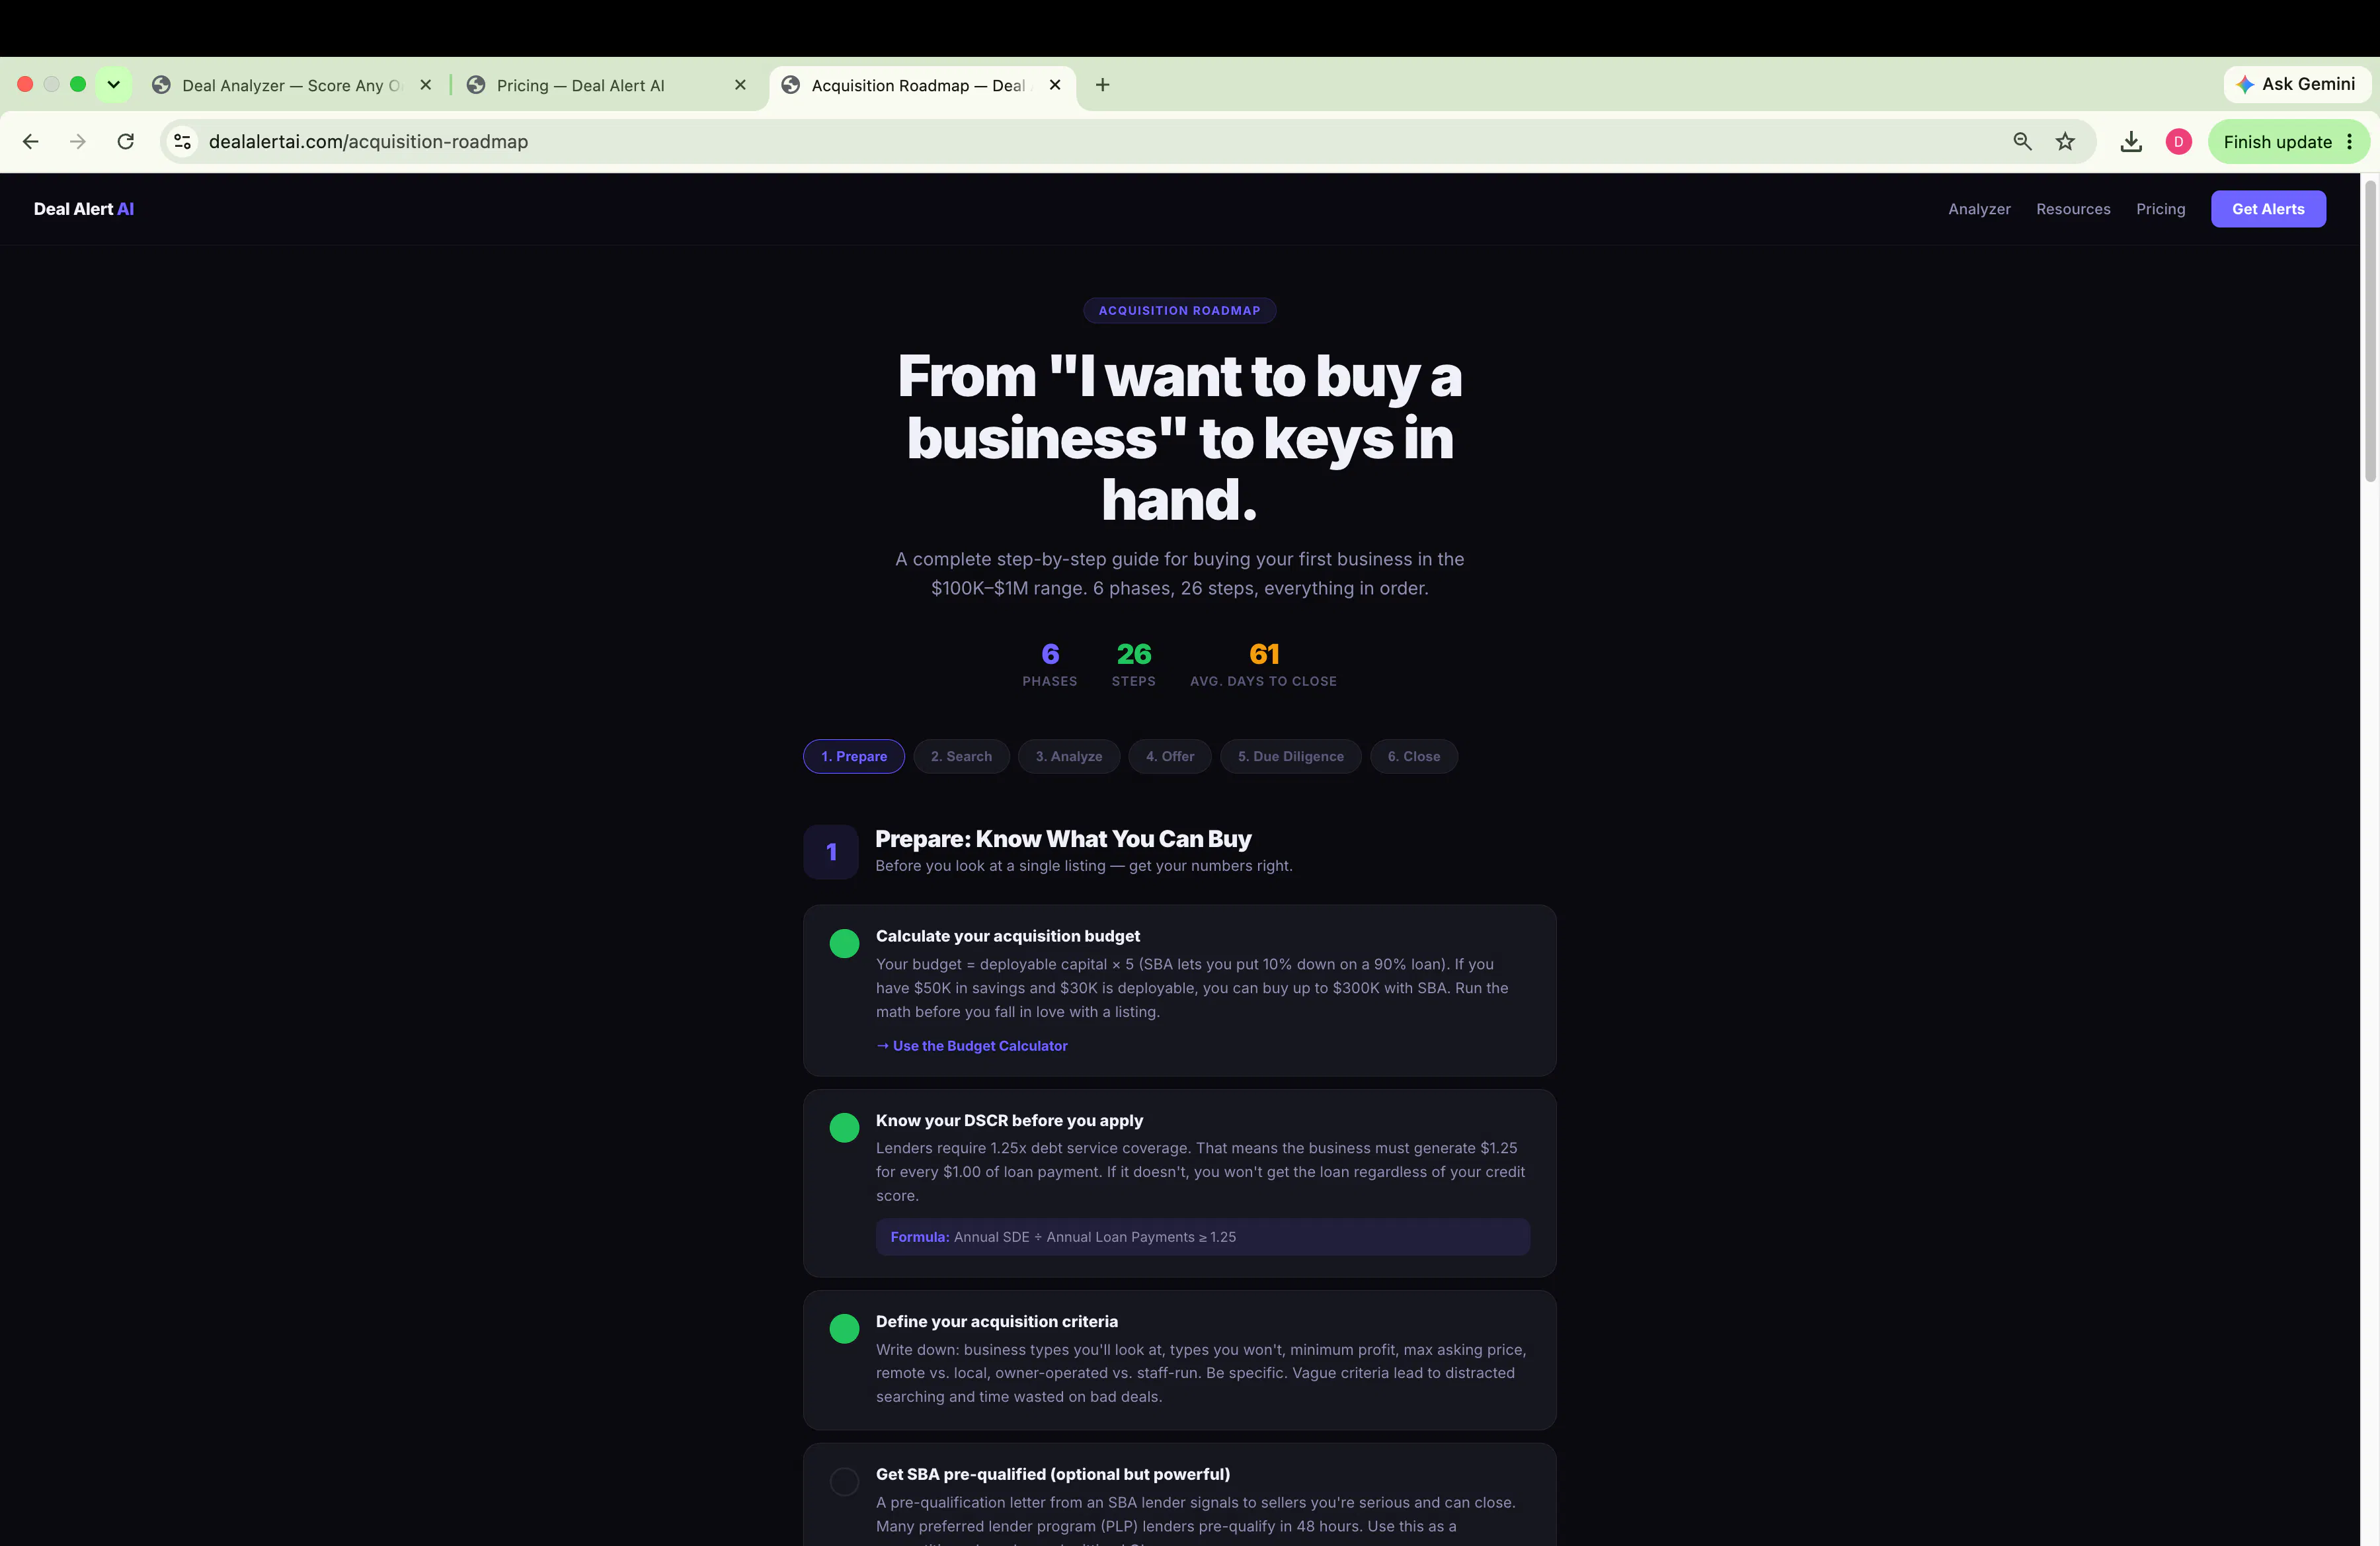The width and height of the screenshot is (2380, 1546).
Task: Uncheck Calculate your acquisition budget step
Action: [844, 944]
